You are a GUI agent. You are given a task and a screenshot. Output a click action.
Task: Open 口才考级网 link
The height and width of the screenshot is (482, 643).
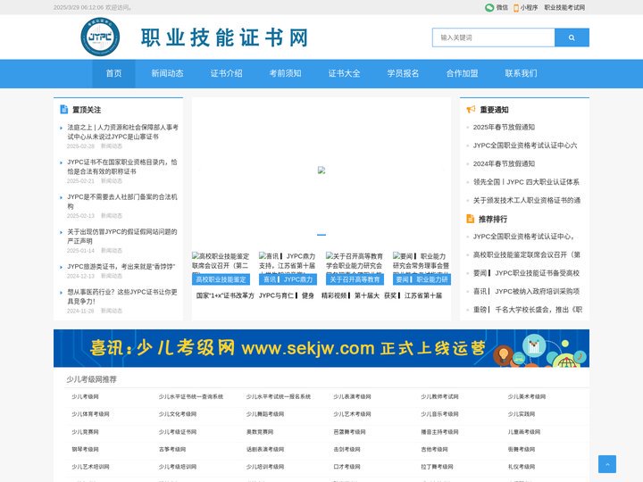(x=347, y=467)
